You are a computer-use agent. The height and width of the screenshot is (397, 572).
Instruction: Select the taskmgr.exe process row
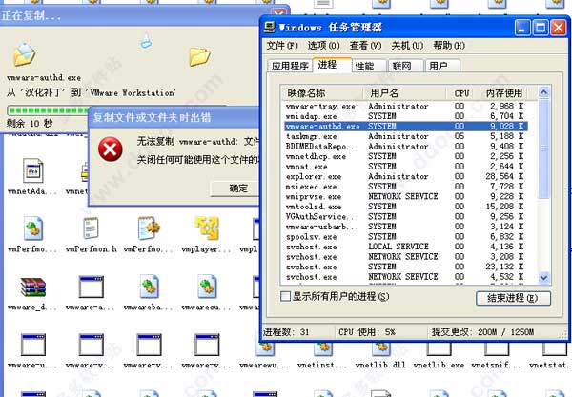coord(405,136)
